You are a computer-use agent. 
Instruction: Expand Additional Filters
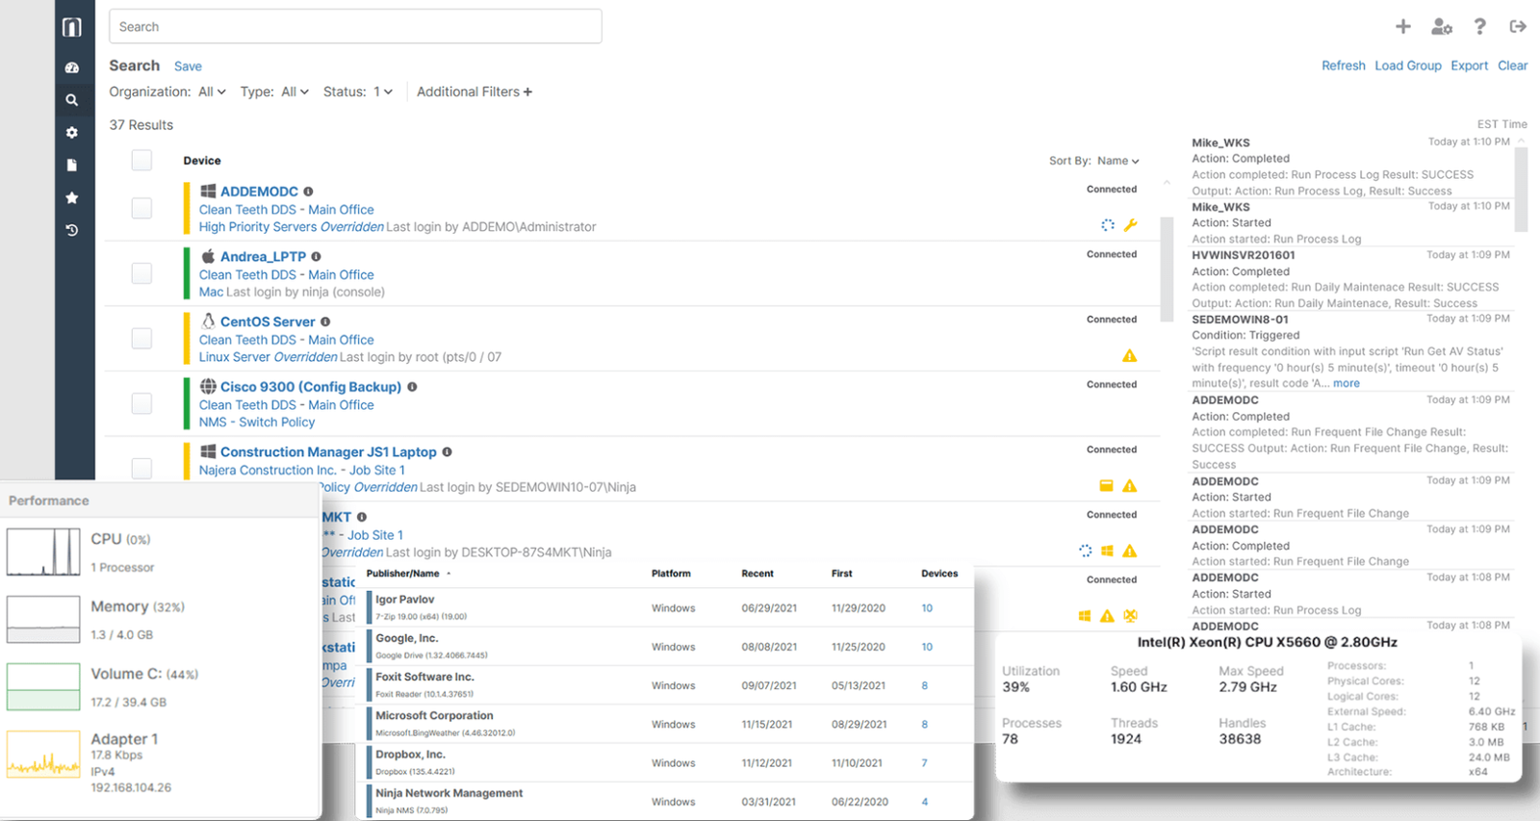tap(474, 91)
